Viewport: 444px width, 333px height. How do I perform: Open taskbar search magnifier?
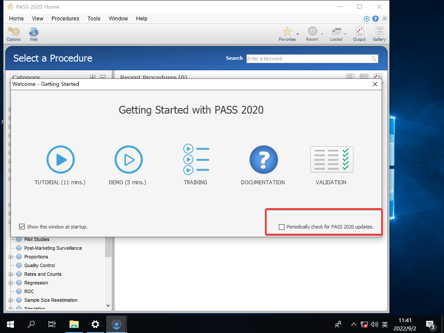31,324
